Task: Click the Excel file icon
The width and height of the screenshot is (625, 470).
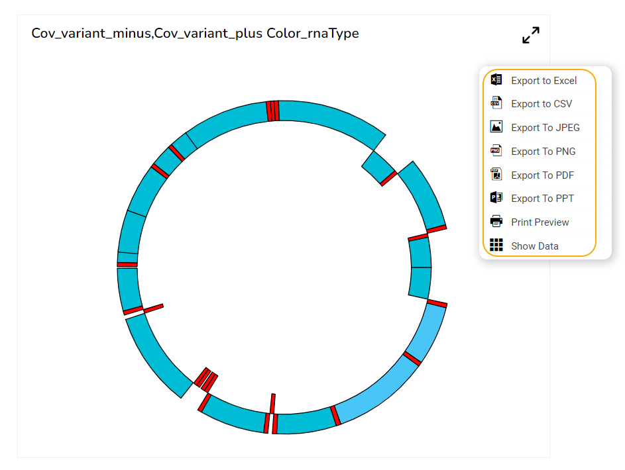Action: [496, 80]
